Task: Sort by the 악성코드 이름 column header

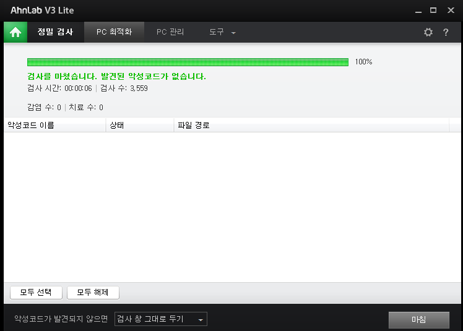Action: tap(55, 125)
